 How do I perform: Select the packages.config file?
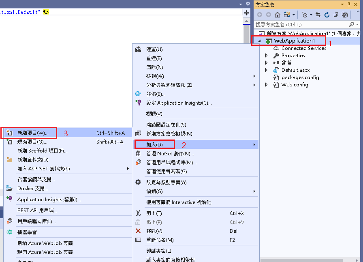click(x=300, y=77)
